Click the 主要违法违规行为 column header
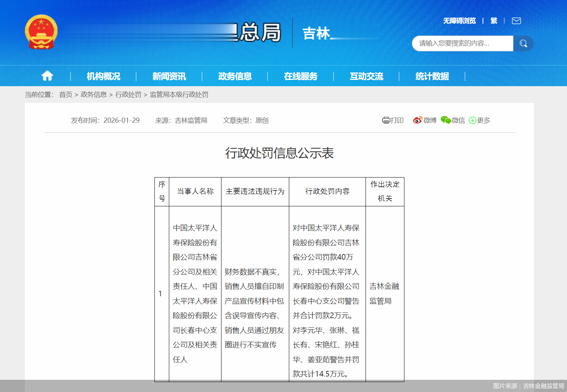 tap(255, 192)
